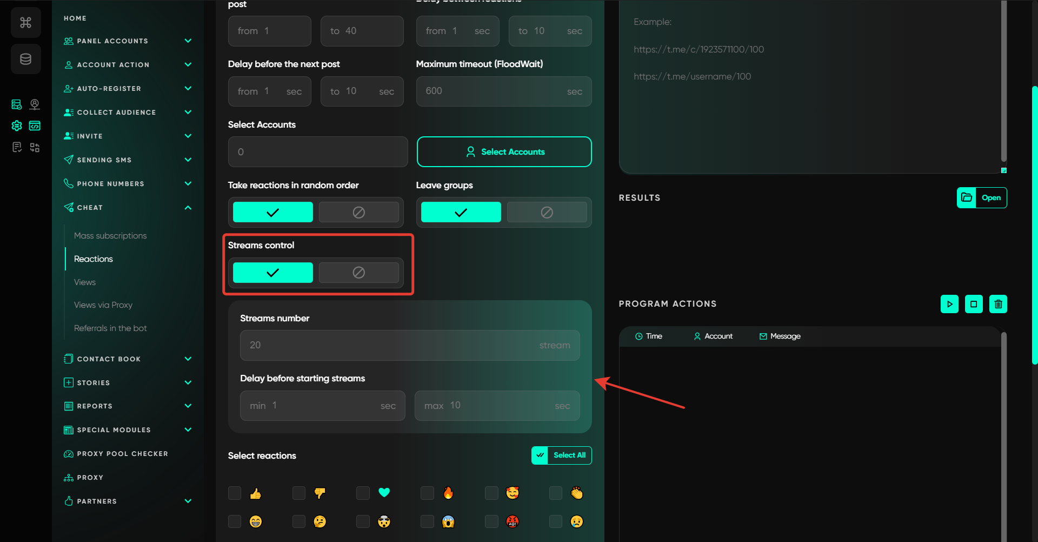The image size is (1038, 542).
Task: Open Views via Proxy submenu item
Action: pos(103,305)
